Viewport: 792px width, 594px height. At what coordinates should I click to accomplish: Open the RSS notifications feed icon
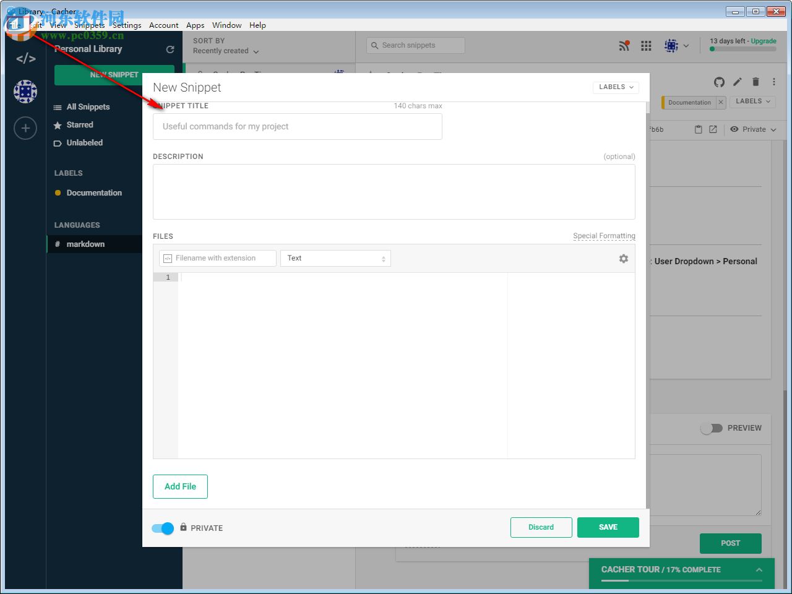pos(624,46)
